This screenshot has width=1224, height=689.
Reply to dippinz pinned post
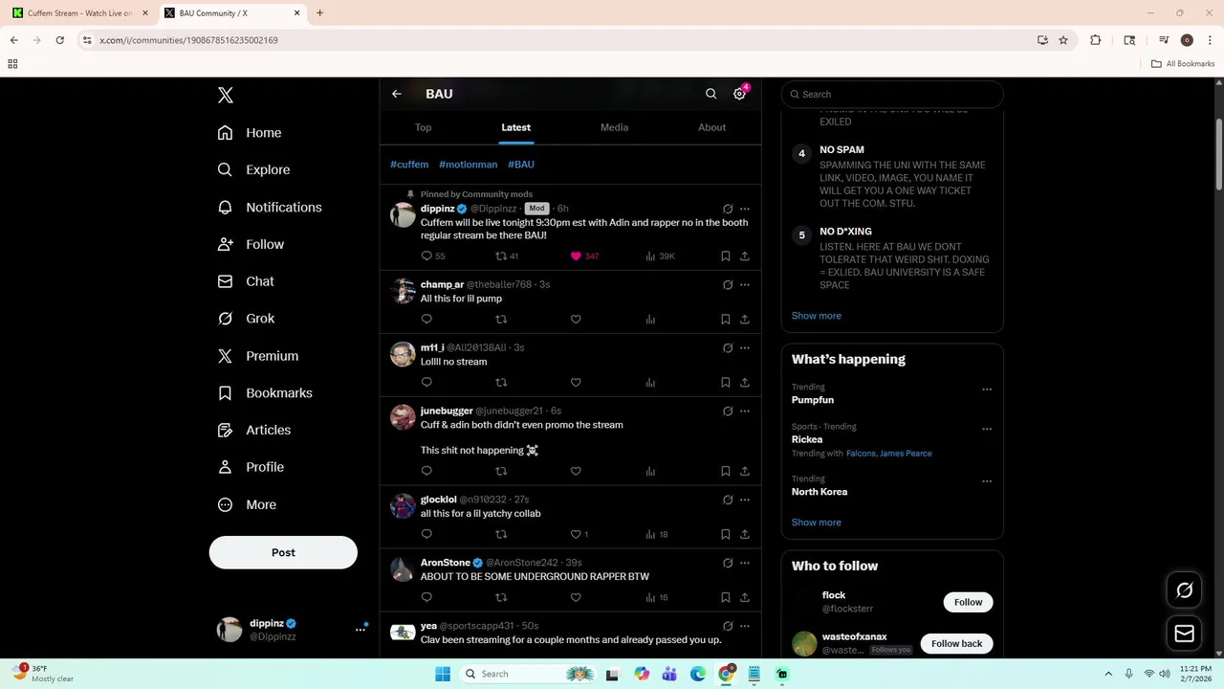426,256
